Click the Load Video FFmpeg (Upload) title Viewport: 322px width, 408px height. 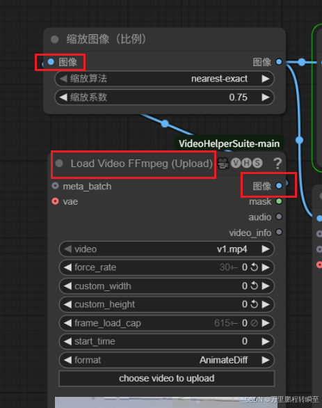142,164
